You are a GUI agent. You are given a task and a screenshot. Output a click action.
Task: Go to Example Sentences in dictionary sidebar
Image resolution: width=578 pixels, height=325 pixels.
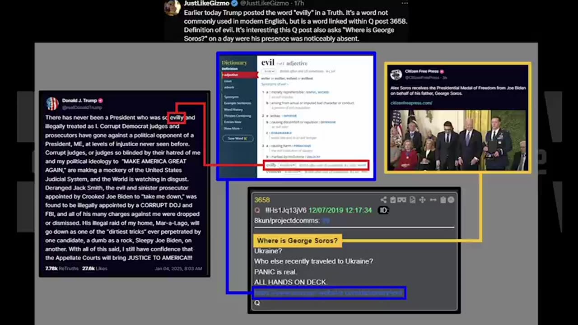pos(237,103)
